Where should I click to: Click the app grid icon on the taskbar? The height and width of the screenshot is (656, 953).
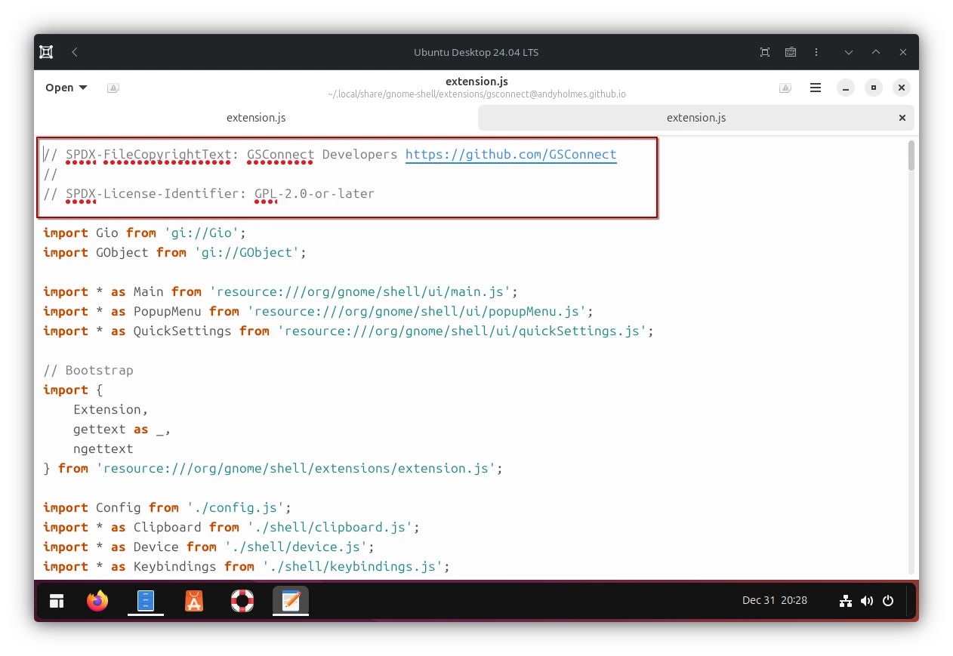pos(57,601)
